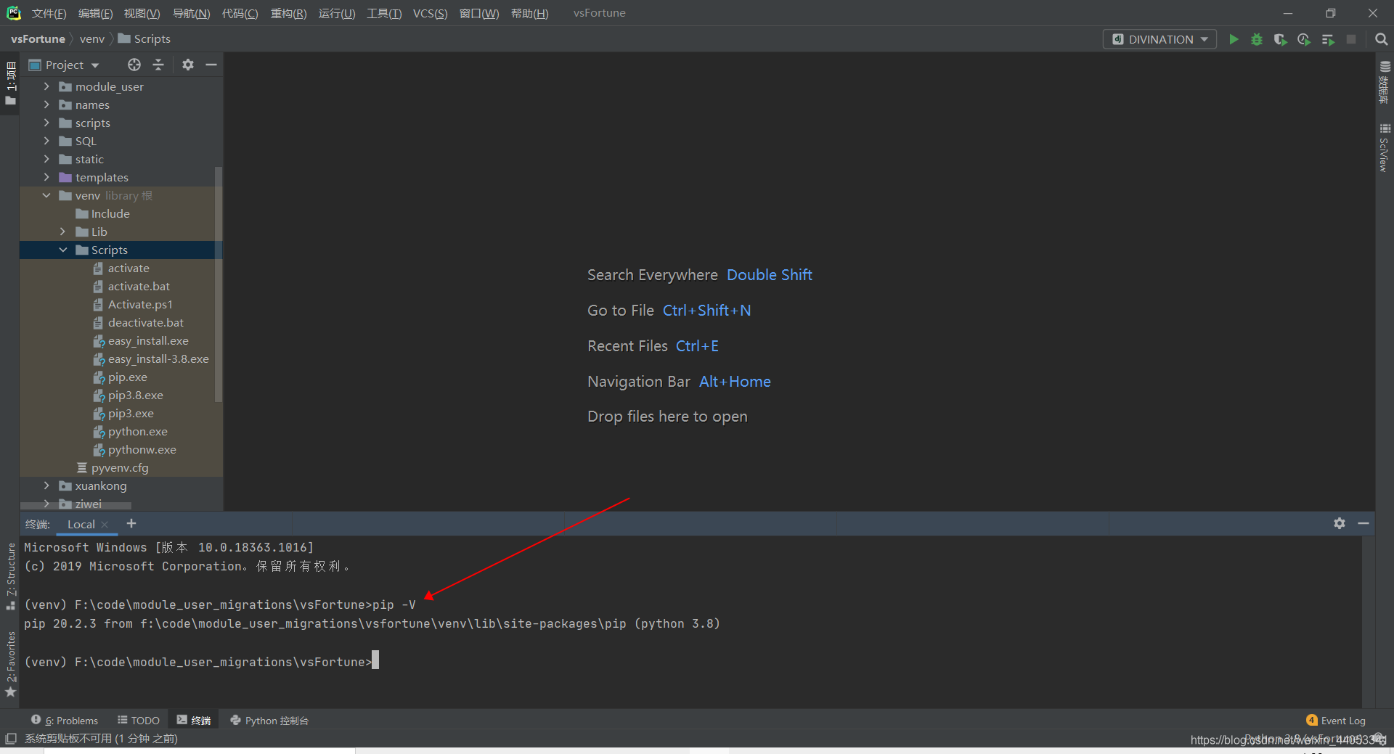The image size is (1394, 754).
Task: Toggle the Structure side panel
Action: click(10, 576)
